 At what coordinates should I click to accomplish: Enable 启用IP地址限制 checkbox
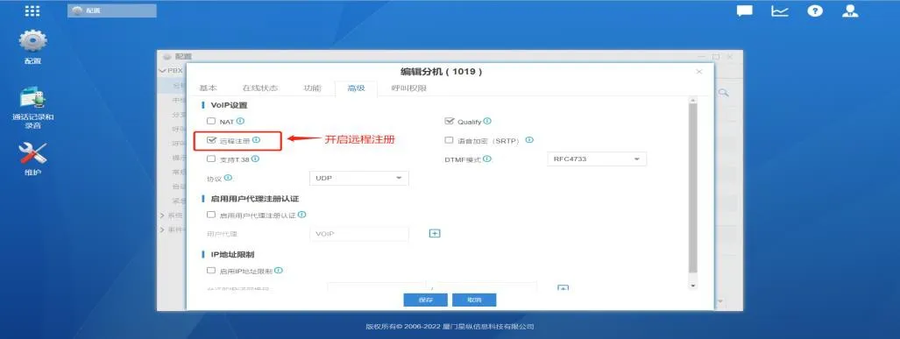tap(211, 270)
